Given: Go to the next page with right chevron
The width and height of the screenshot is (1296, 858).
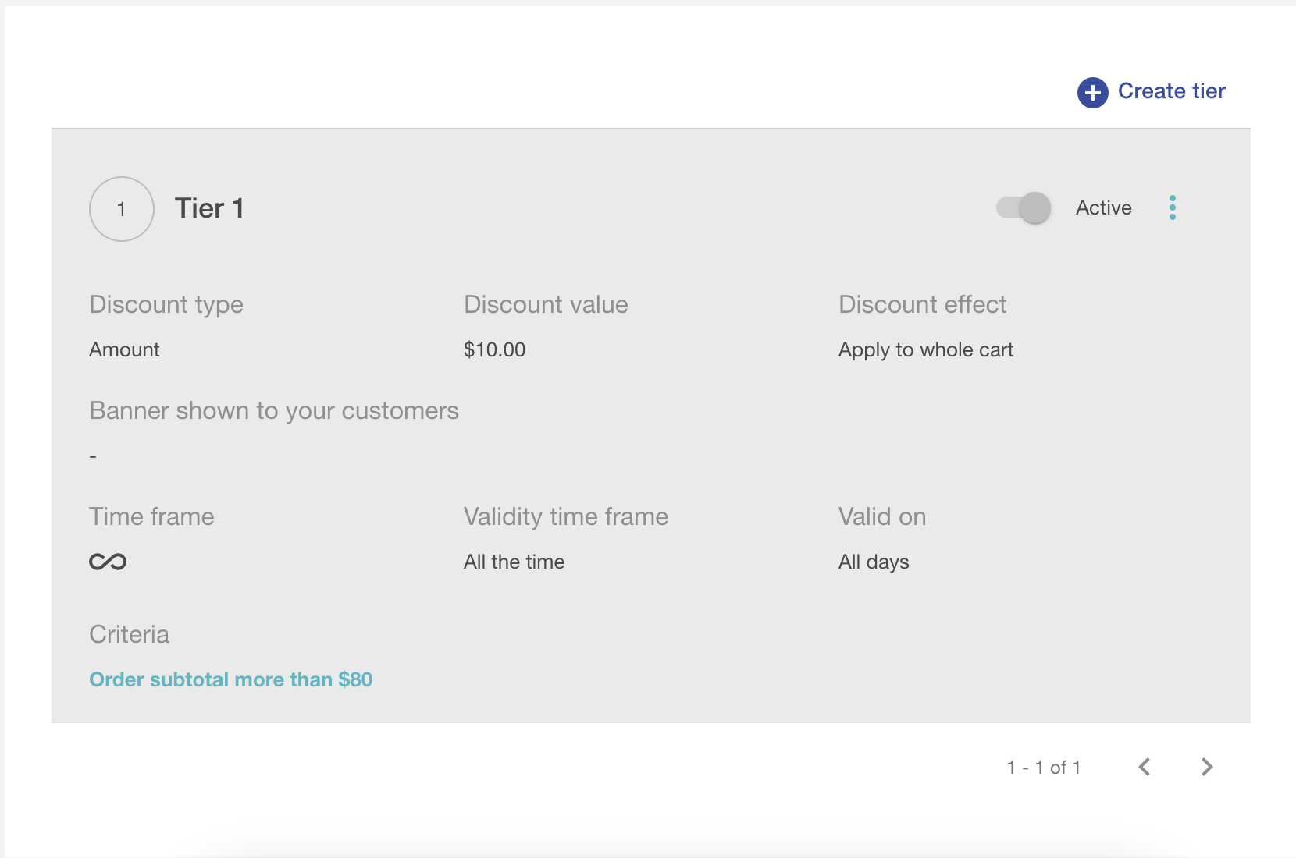Looking at the screenshot, I should (x=1206, y=767).
